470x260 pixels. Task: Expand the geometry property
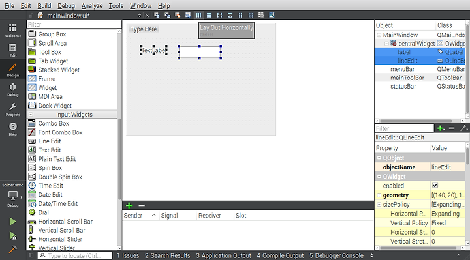pos(379,195)
